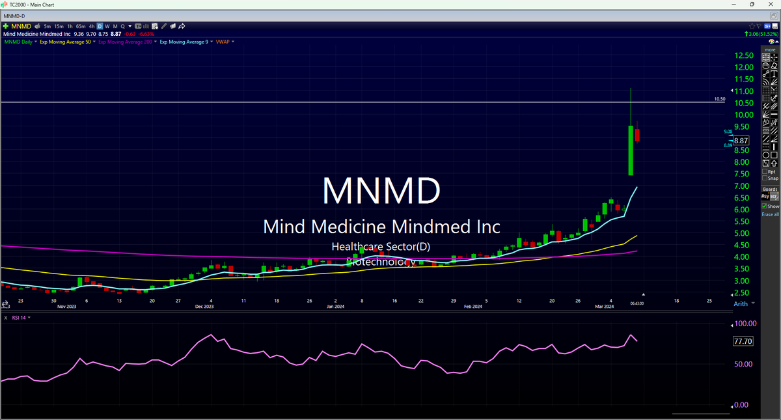Select the T text annotation tool
The width and height of the screenshot is (781, 420).
click(x=774, y=73)
